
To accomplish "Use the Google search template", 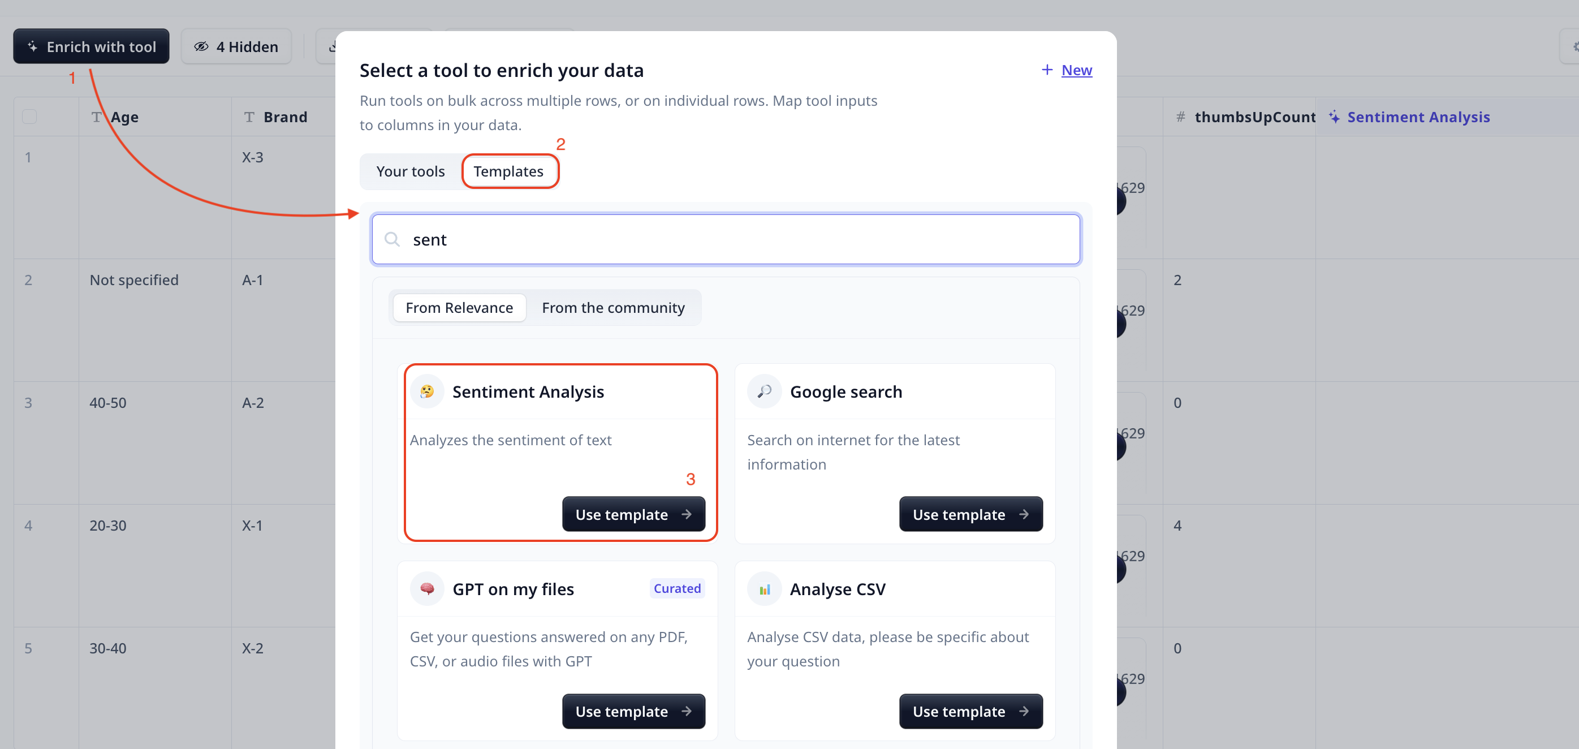I will [x=970, y=514].
